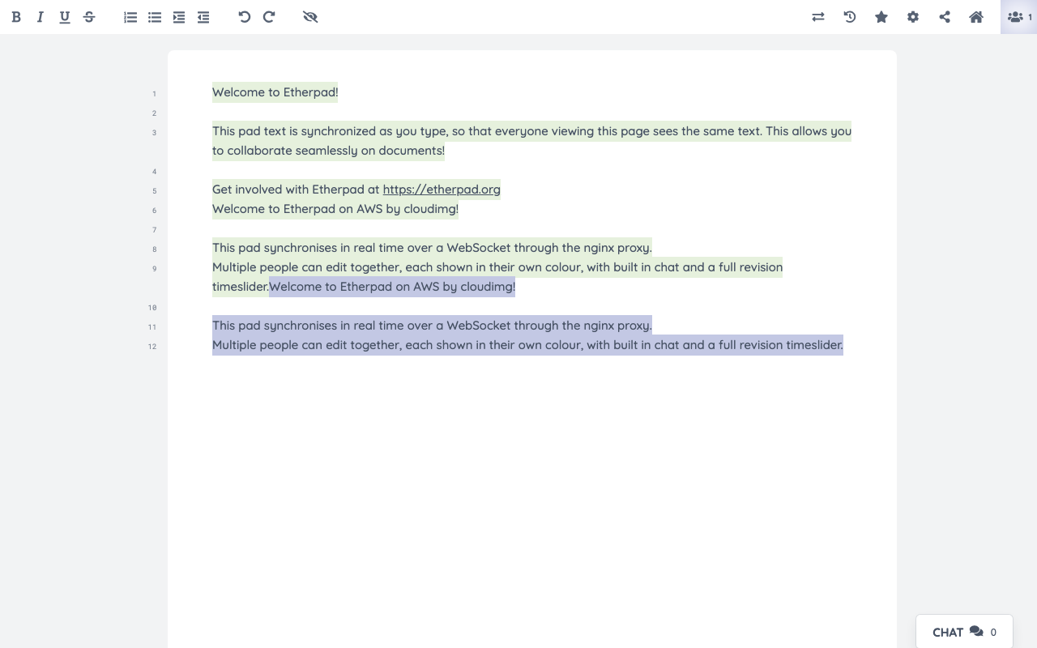The height and width of the screenshot is (648, 1037).
Task: Open Share and embed options
Action: coord(945,17)
